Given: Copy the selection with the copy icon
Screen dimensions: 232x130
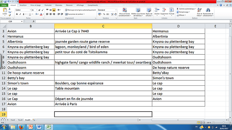Looking at the screenshot, I should pyautogui.click(x=10, y=12).
